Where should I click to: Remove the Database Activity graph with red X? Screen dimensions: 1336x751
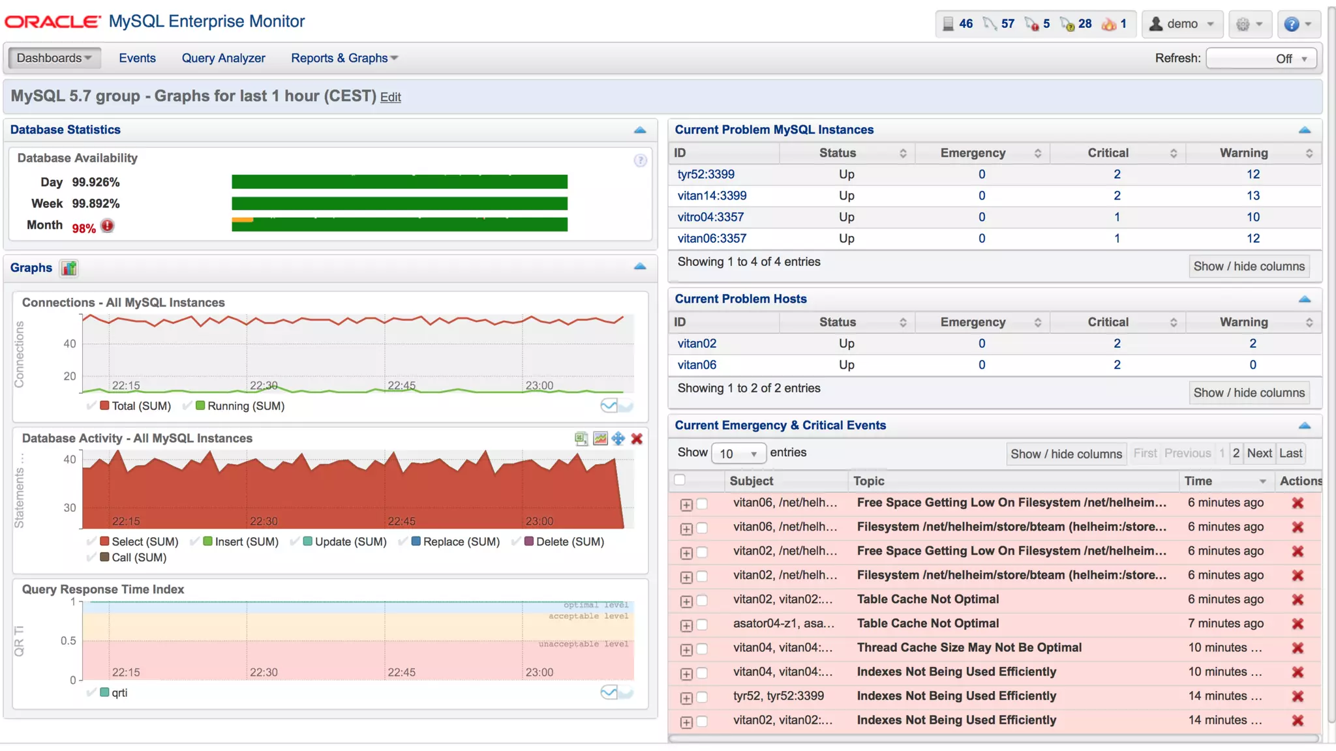point(637,439)
